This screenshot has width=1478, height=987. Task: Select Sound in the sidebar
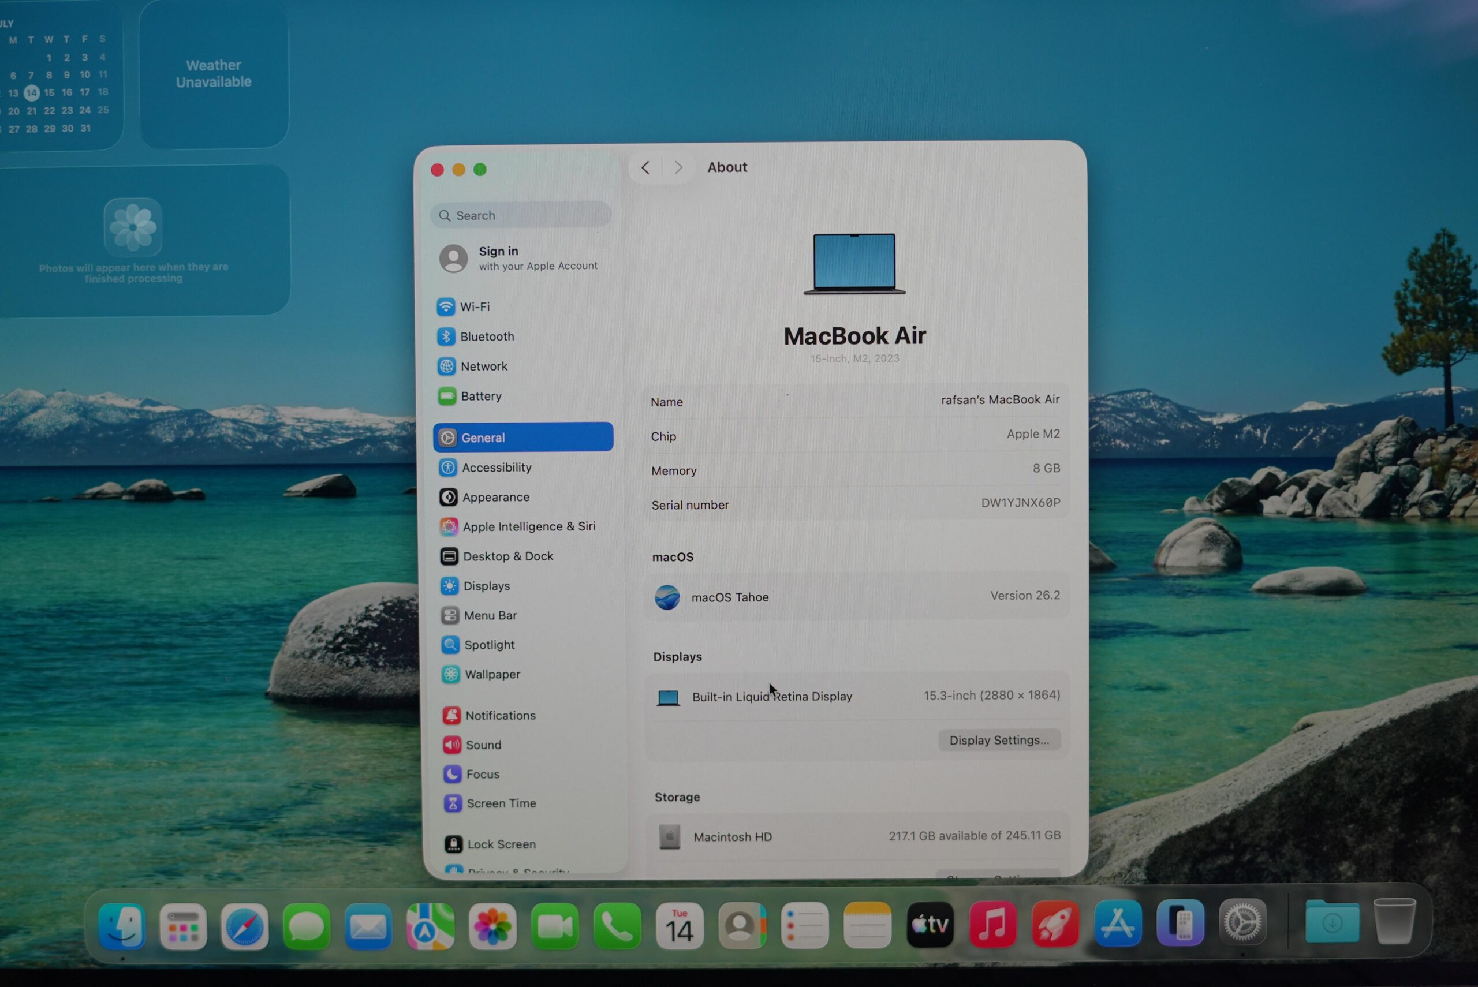pos(528,745)
